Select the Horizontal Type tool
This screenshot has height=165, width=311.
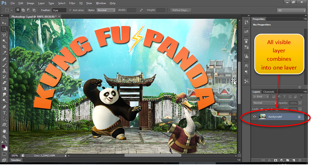coord(4,113)
